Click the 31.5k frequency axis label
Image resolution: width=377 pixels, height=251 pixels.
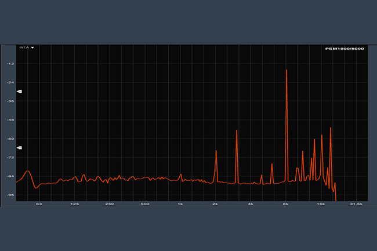356,204
